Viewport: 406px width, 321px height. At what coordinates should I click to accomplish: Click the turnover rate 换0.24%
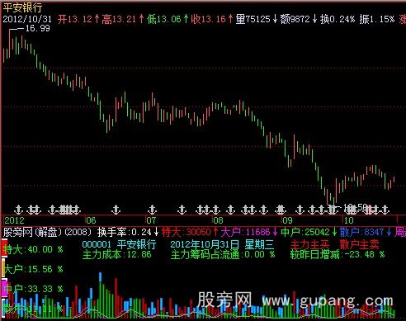pyautogui.click(x=338, y=19)
